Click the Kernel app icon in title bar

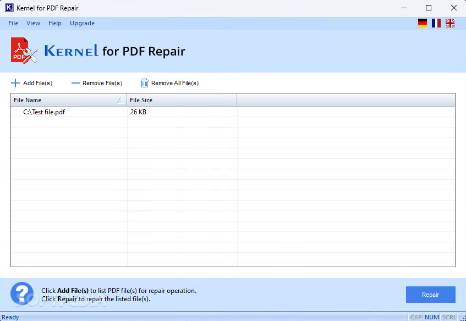point(9,8)
